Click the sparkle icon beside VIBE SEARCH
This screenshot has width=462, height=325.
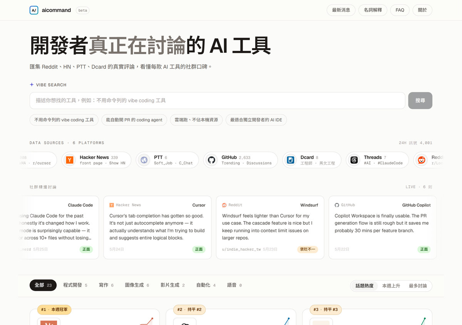[32, 85]
